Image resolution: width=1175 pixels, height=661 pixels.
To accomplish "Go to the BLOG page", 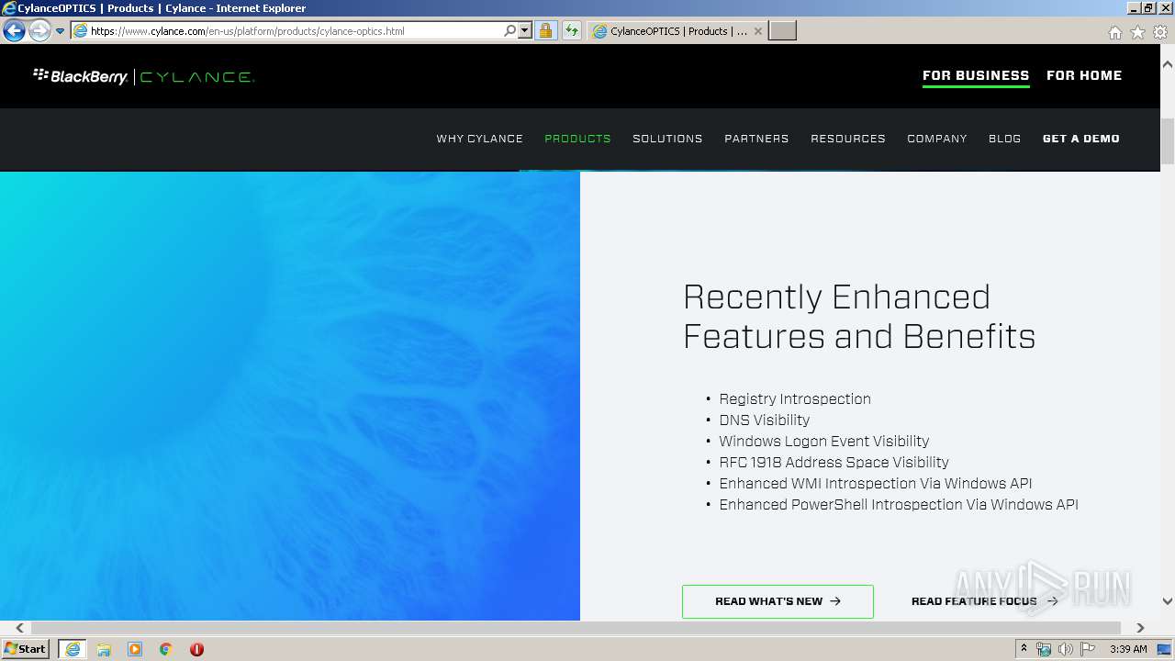I will pyautogui.click(x=1004, y=139).
